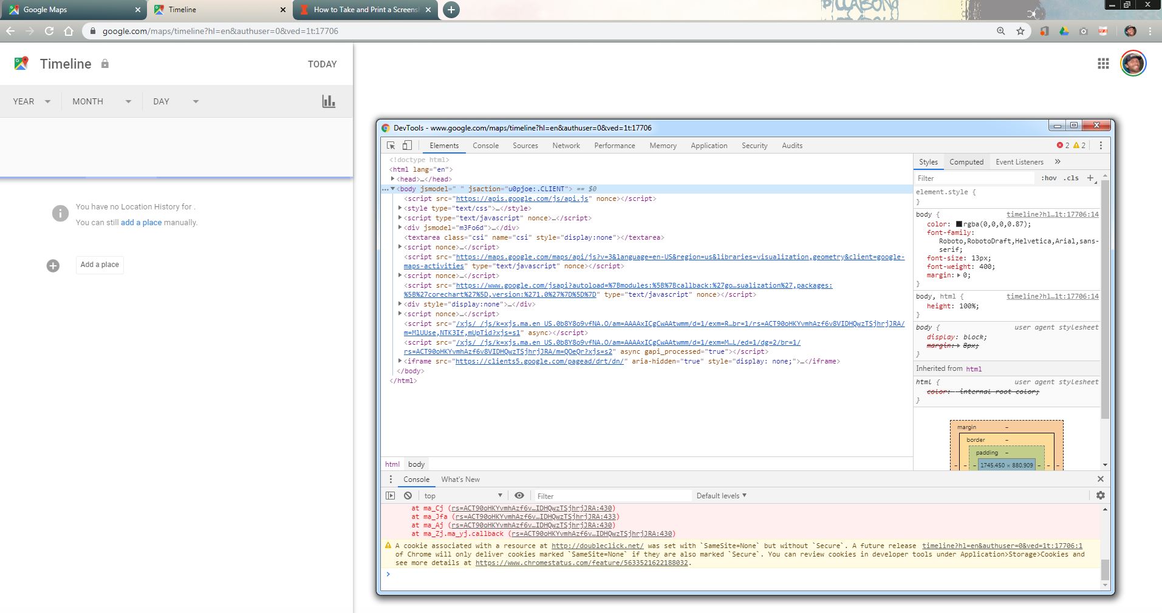This screenshot has width=1162, height=613.
Task: Open Chrome three-dot menu
Action: click(x=1150, y=31)
